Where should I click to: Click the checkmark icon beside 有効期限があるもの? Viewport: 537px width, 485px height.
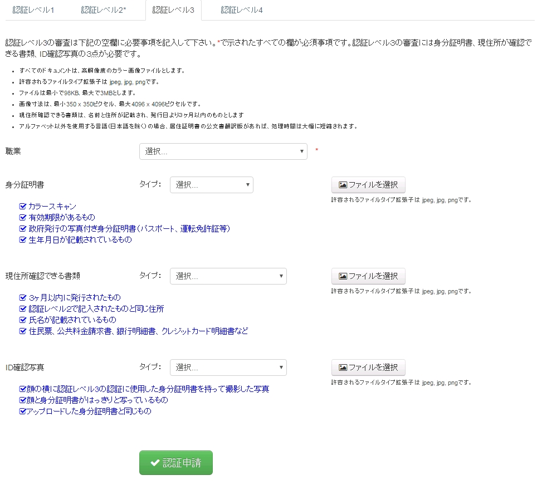point(23,218)
